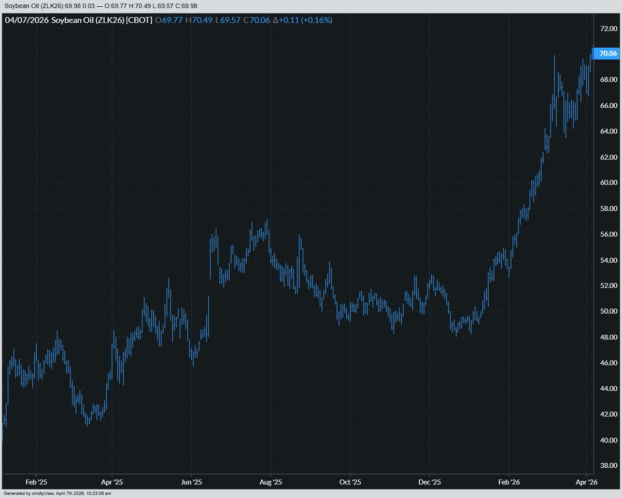Select the Jun '25 label on the time axis
Screen dimensions: 622x498
click(192, 481)
